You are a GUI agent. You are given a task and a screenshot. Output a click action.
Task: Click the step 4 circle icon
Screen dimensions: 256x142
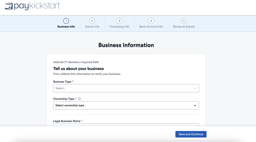(x=151, y=21)
